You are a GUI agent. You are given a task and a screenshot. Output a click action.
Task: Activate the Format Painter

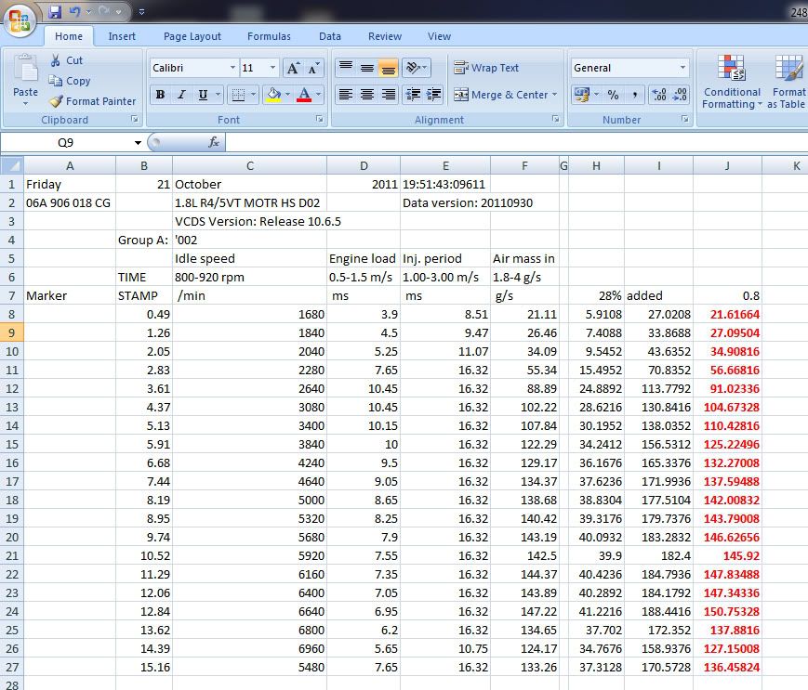[x=93, y=101]
